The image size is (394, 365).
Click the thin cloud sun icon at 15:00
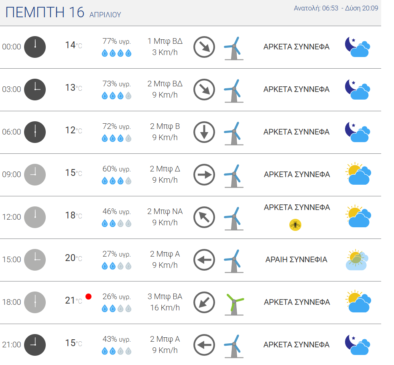357,260
